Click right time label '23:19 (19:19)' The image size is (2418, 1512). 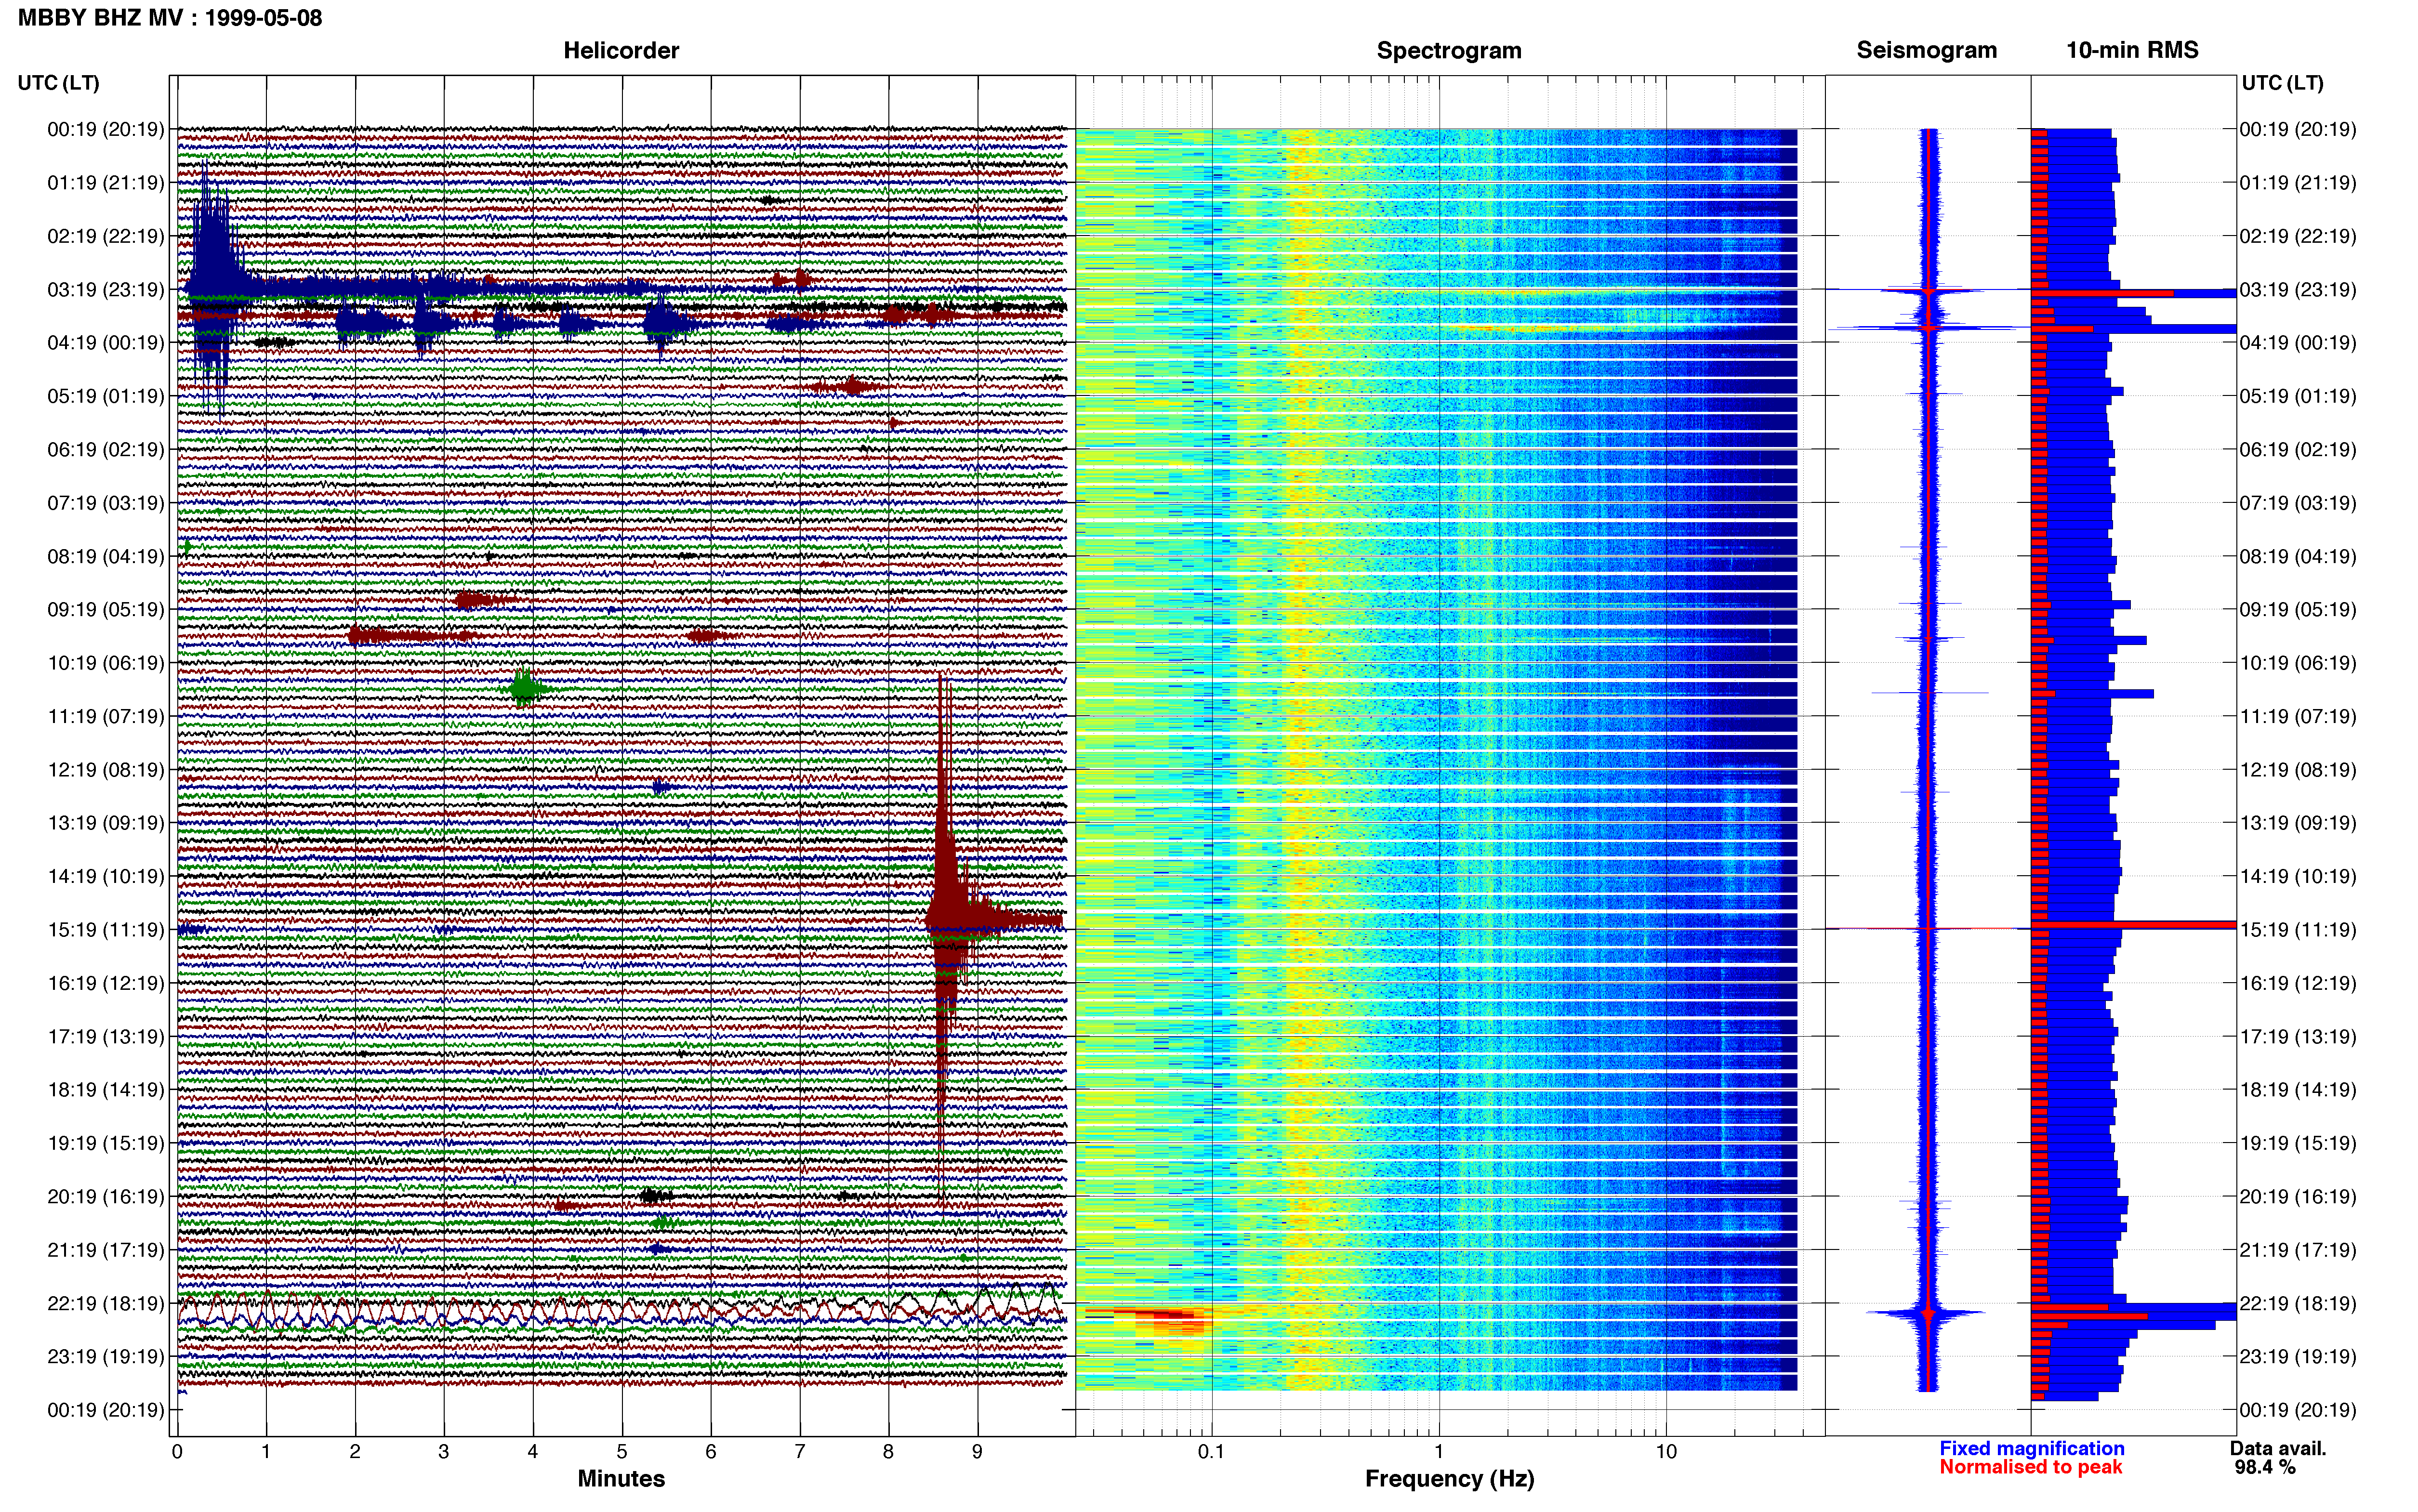[2298, 1357]
